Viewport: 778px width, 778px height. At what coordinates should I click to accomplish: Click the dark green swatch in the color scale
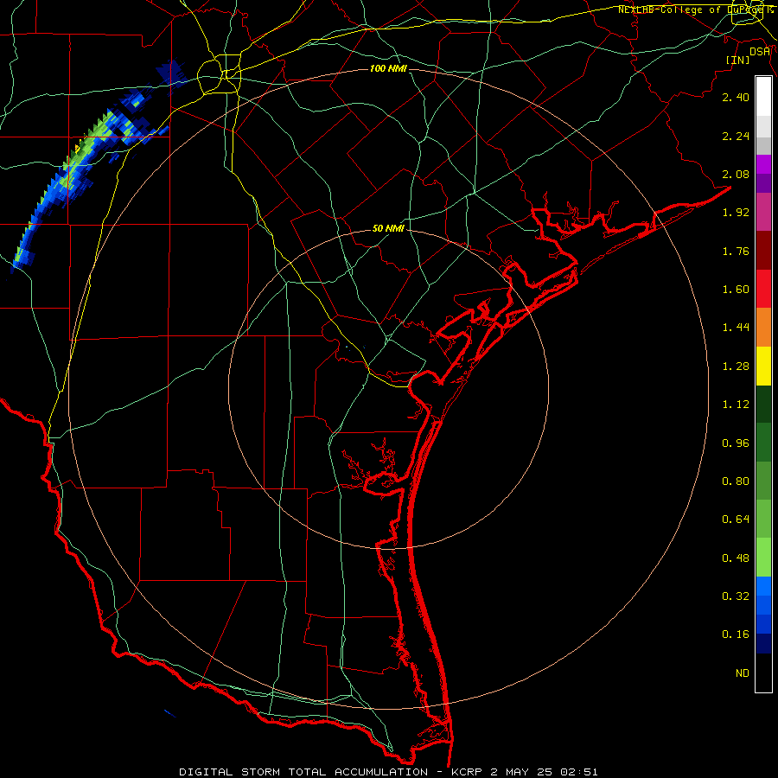pos(763,405)
